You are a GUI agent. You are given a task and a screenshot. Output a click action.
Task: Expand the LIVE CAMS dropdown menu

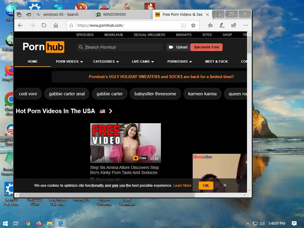143,61
